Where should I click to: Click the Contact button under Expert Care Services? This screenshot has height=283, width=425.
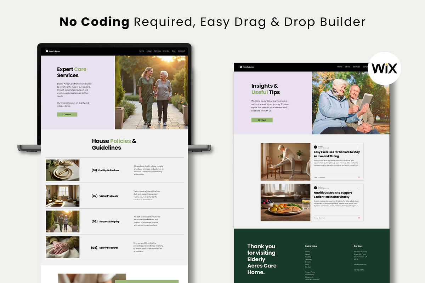pos(67,115)
